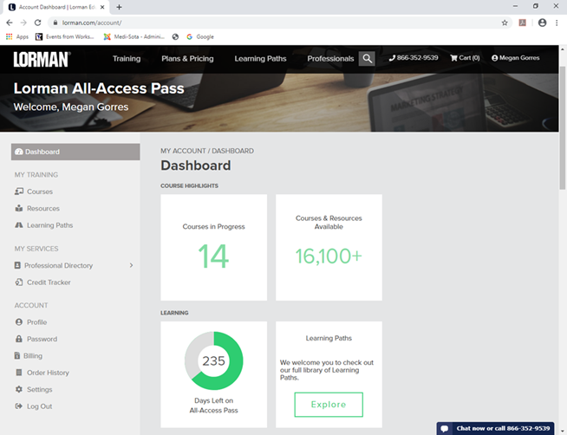Open Learning Paths link in sidebar
Viewport: 567px width, 435px height.
click(x=50, y=225)
